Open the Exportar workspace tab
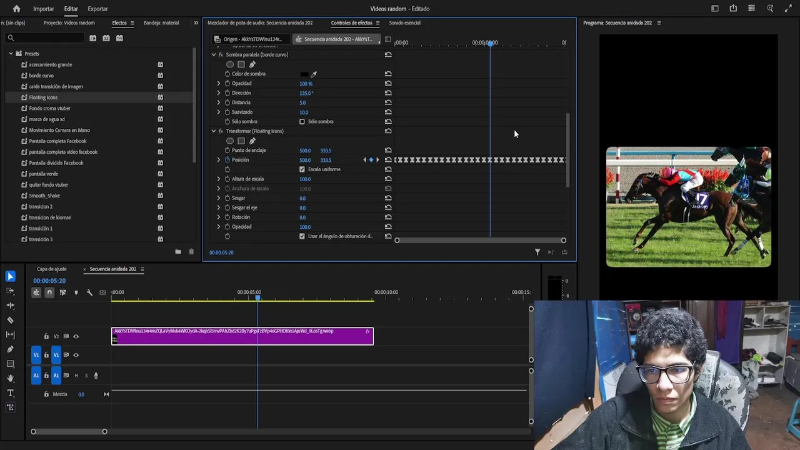This screenshot has width=800, height=450. (97, 9)
